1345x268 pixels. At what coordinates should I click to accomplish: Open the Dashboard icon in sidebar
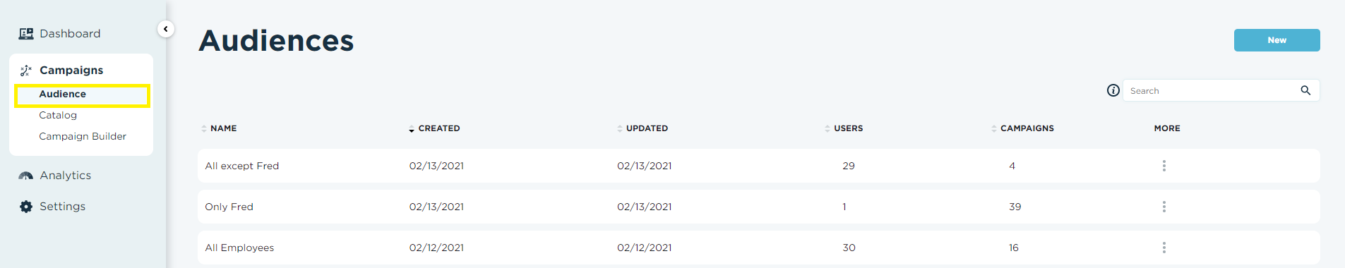coord(26,34)
